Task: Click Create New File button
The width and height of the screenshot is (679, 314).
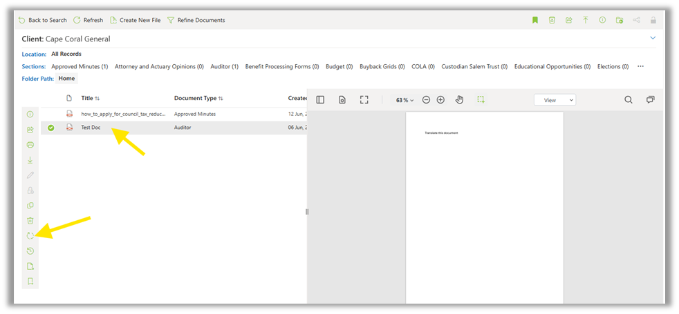Action: click(x=135, y=20)
